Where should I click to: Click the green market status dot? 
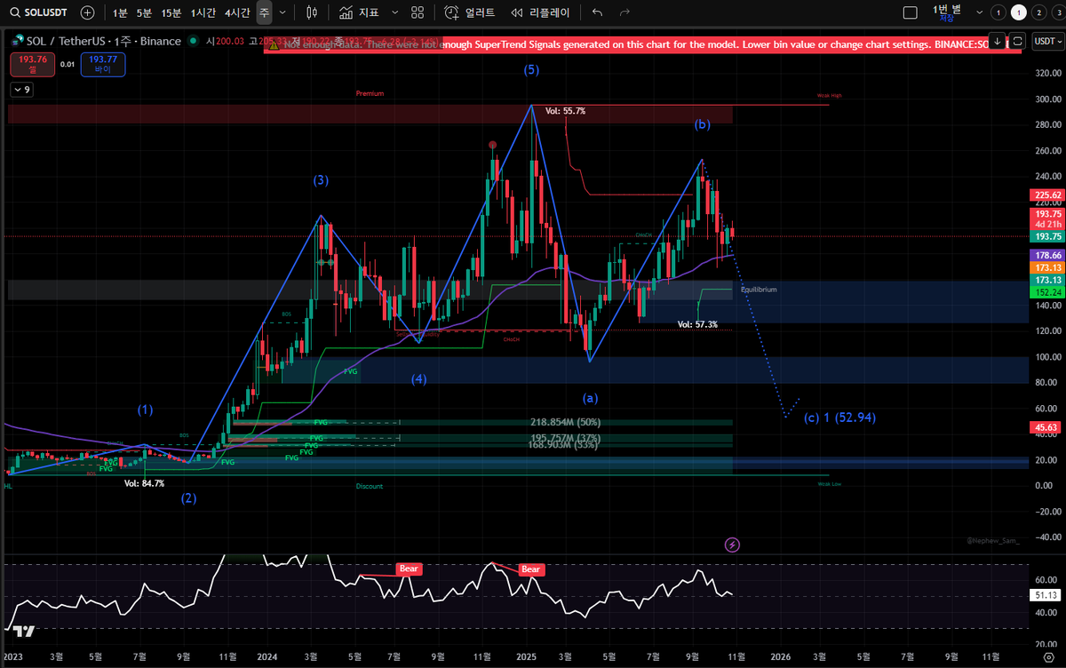click(x=191, y=42)
